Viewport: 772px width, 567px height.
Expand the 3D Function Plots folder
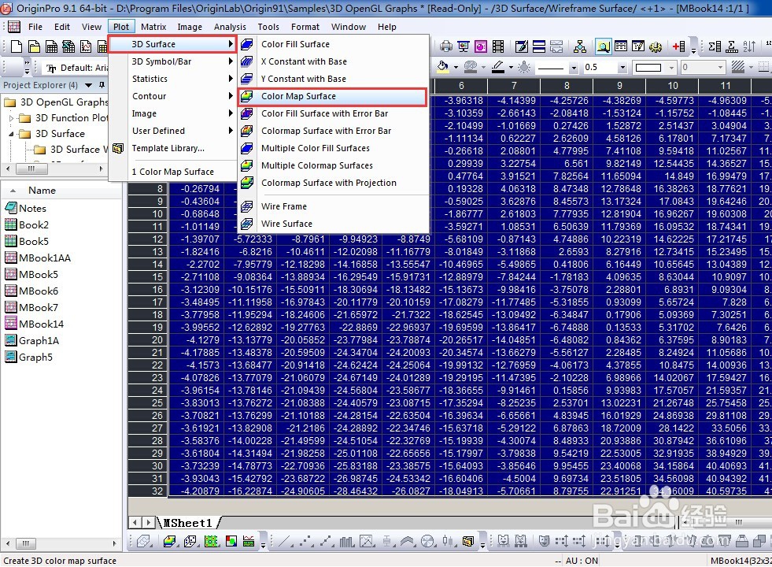click(11, 118)
